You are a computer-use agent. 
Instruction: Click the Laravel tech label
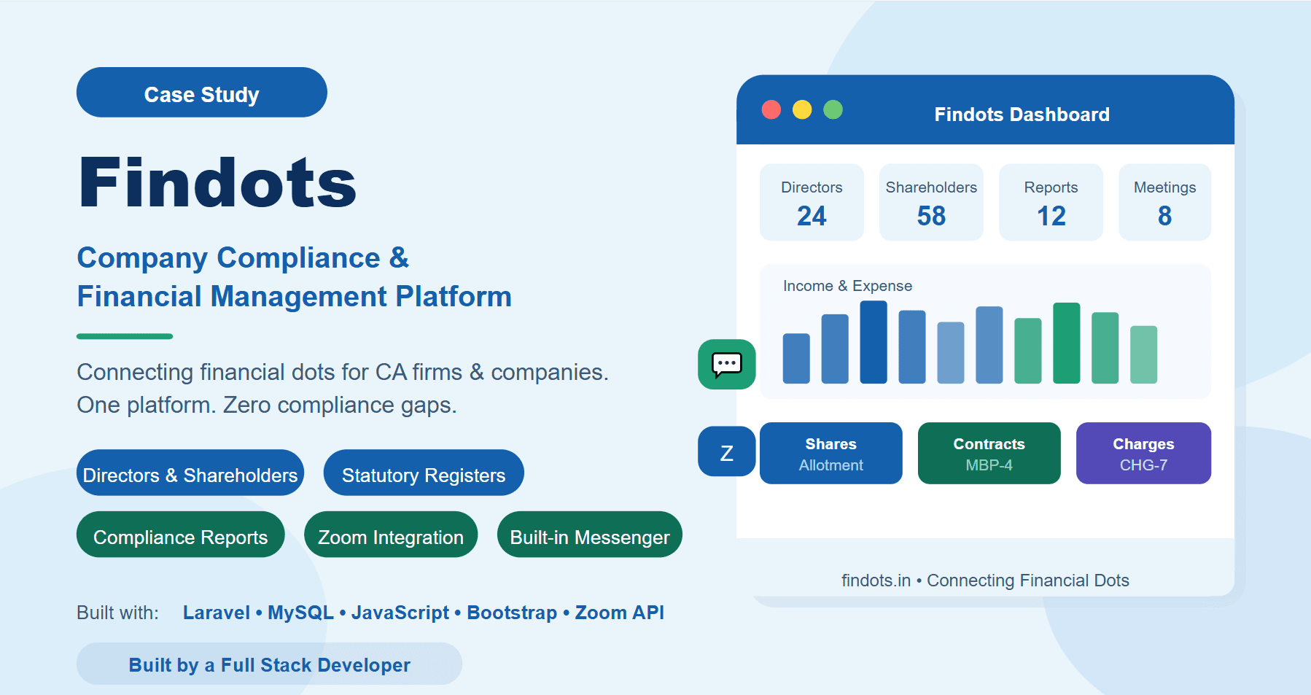pos(217,613)
